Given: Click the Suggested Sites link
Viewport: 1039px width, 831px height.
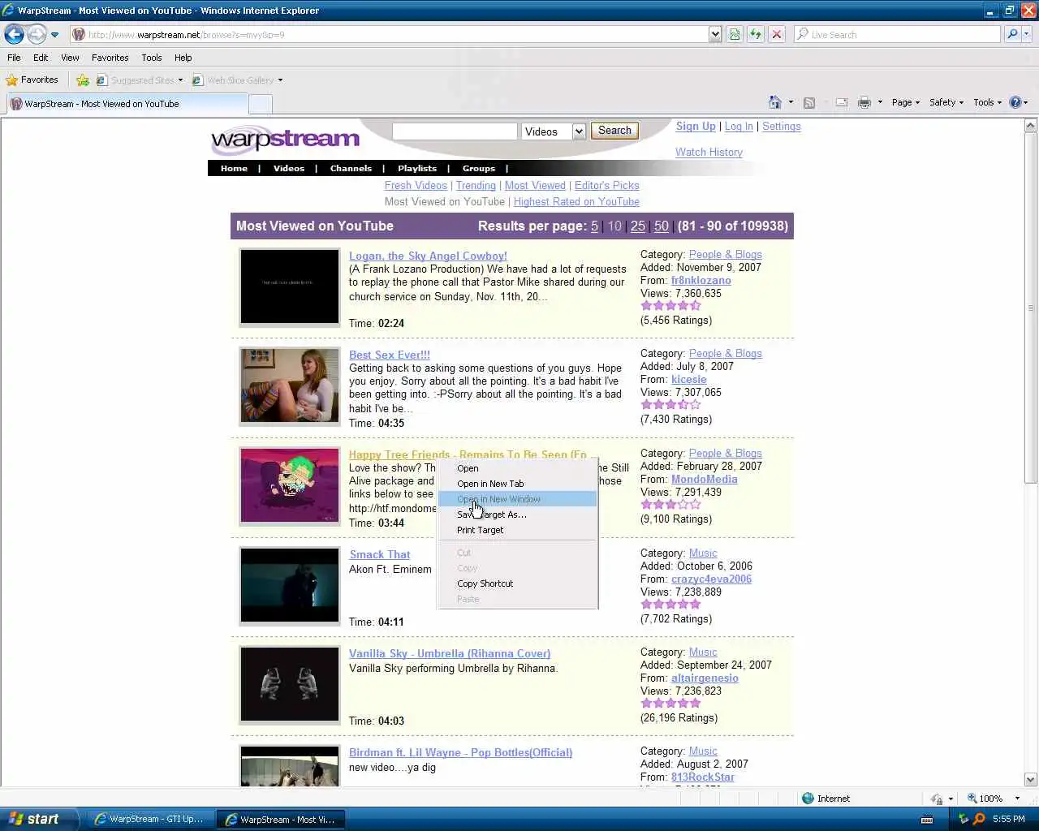Looking at the screenshot, I should pos(140,80).
